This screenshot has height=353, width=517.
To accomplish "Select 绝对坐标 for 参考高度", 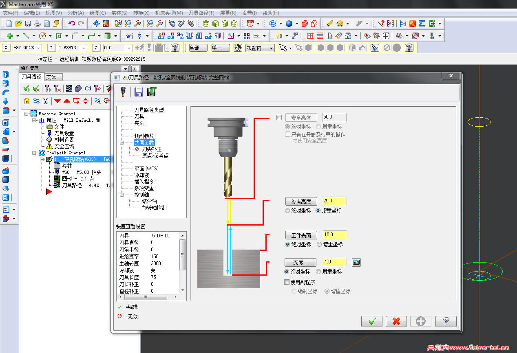I will [x=288, y=211].
